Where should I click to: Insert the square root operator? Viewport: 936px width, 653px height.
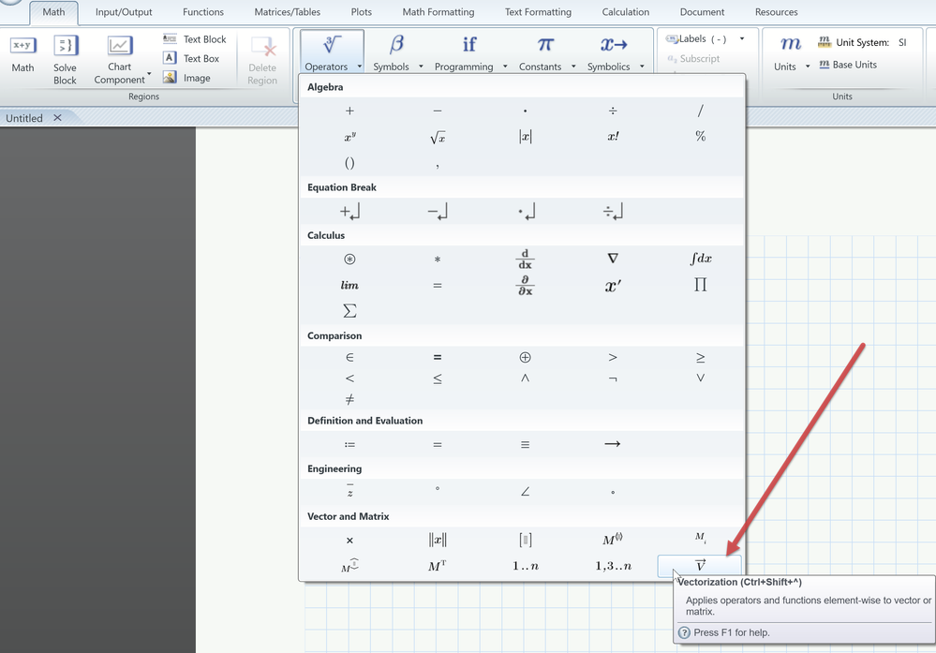pos(437,137)
